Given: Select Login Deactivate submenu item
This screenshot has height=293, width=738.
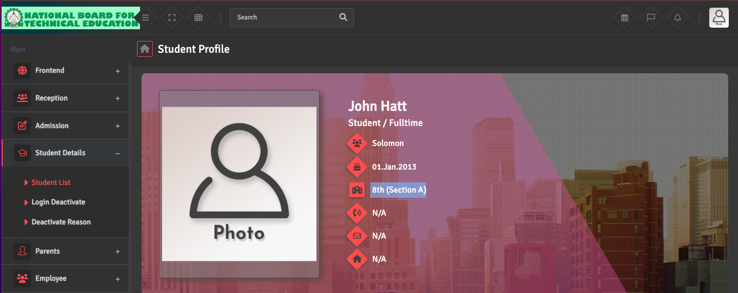Looking at the screenshot, I should [58, 202].
